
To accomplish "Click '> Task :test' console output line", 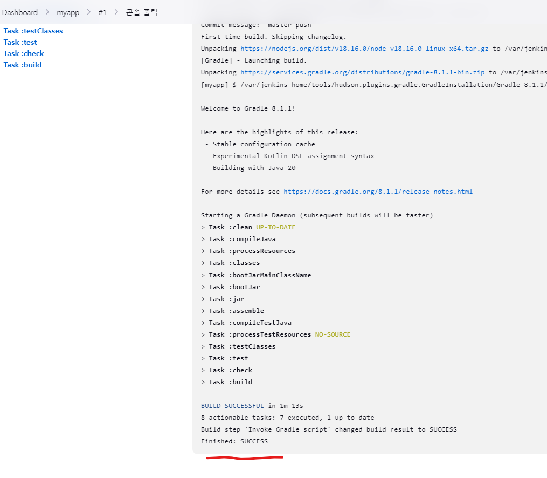I will point(224,358).
